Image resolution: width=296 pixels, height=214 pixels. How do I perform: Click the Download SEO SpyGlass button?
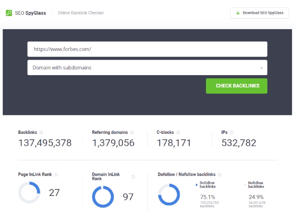click(x=259, y=13)
